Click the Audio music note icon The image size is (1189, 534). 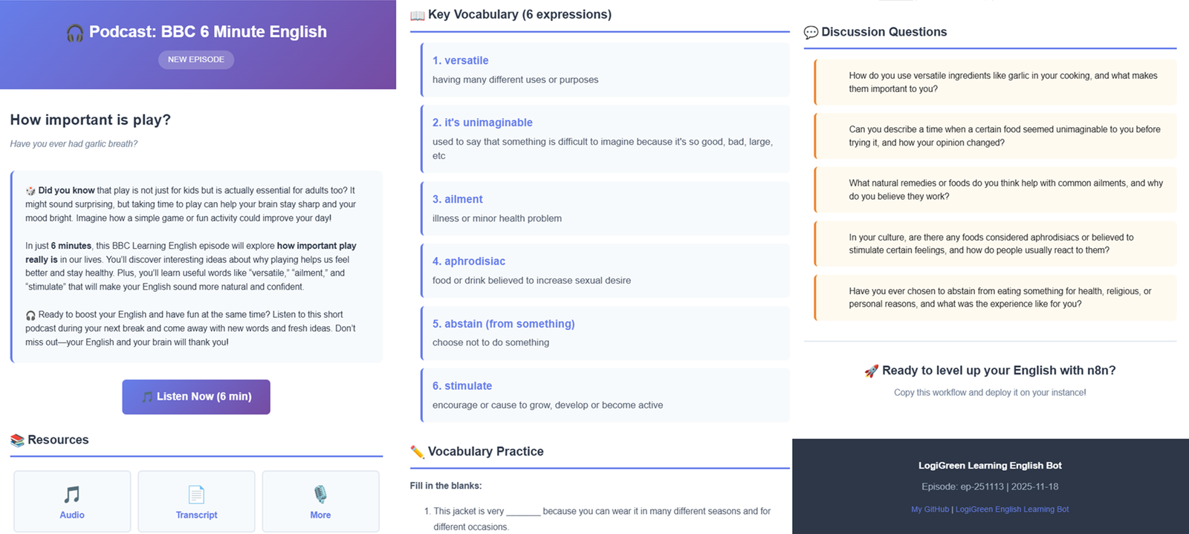coord(72,495)
